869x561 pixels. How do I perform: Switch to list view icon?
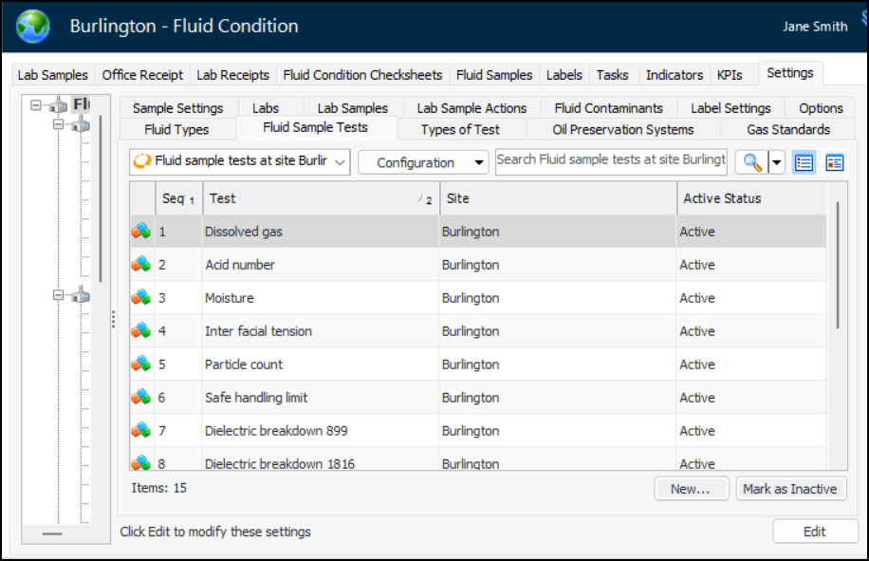click(x=804, y=162)
